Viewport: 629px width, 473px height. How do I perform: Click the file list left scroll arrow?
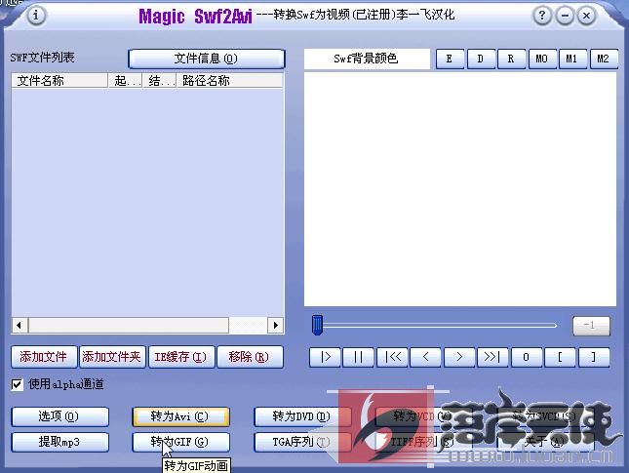pyautogui.click(x=20, y=325)
